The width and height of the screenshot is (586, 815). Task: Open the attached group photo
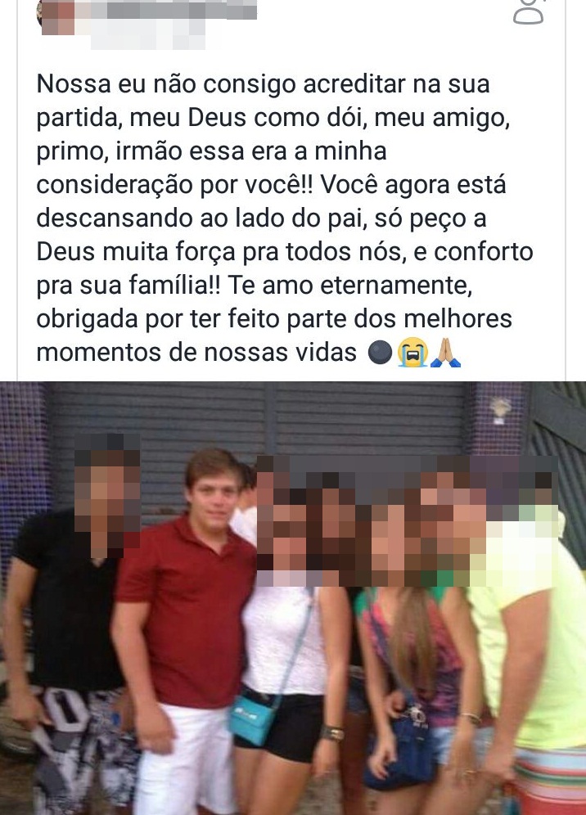pos(293,597)
